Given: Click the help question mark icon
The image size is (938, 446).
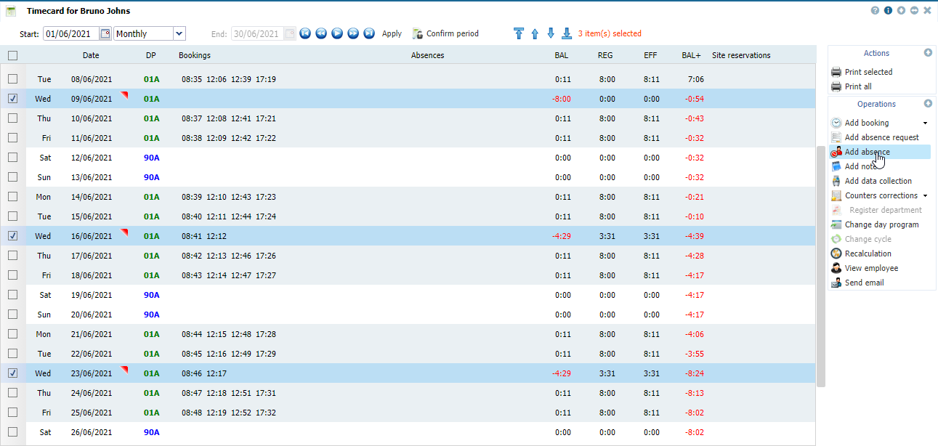Looking at the screenshot, I should pyautogui.click(x=875, y=11).
